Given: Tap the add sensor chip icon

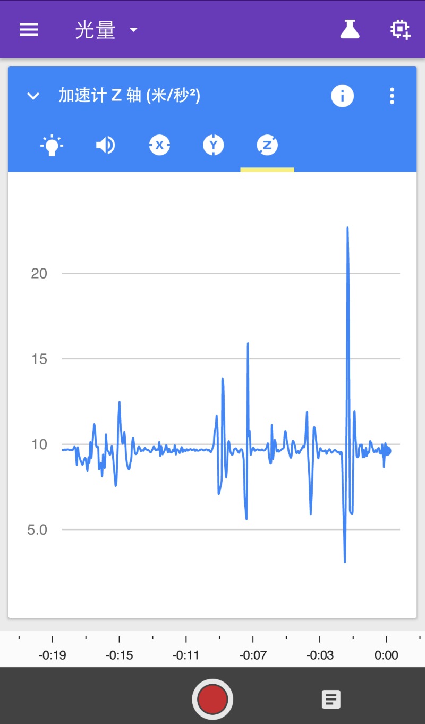Looking at the screenshot, I should (x=400, y=30).
